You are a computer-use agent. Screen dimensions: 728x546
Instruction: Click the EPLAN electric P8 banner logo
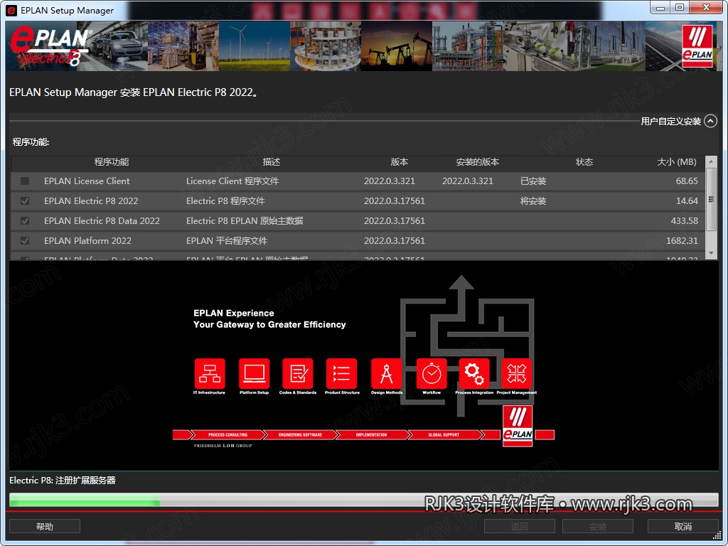pyautogui.click(x=50, y=45)
